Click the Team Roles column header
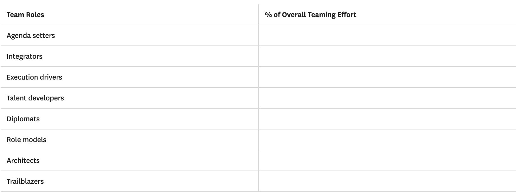This screenshot has height=192, width=516. 25,15
